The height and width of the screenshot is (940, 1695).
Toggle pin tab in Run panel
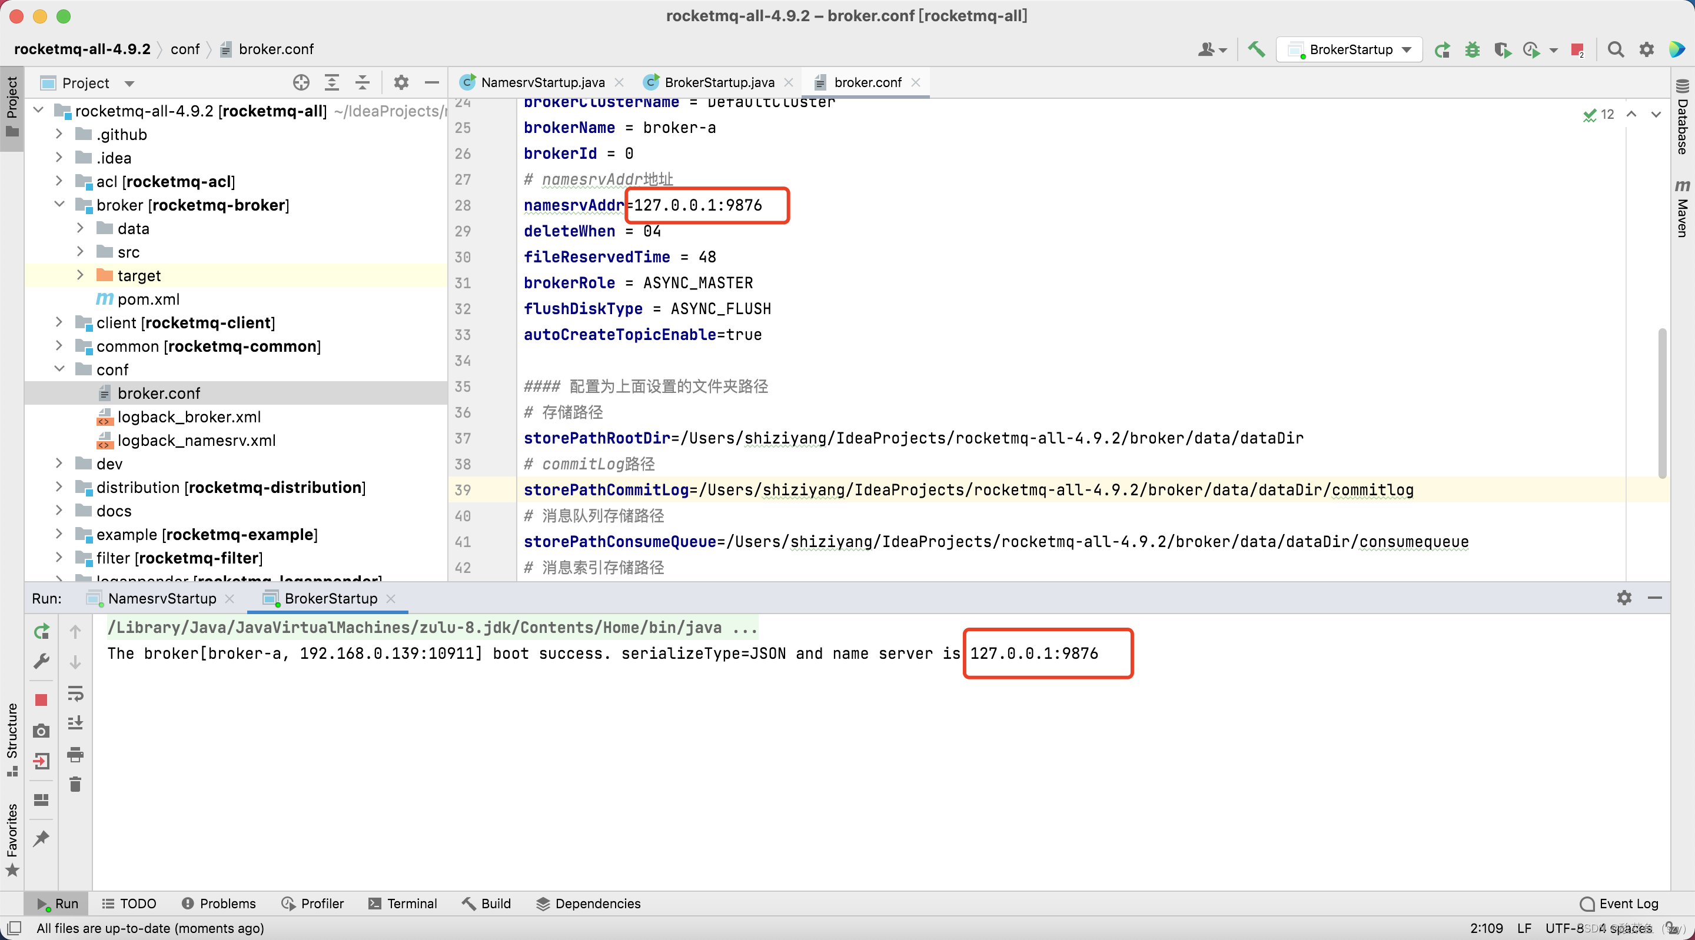click(41, 838)
